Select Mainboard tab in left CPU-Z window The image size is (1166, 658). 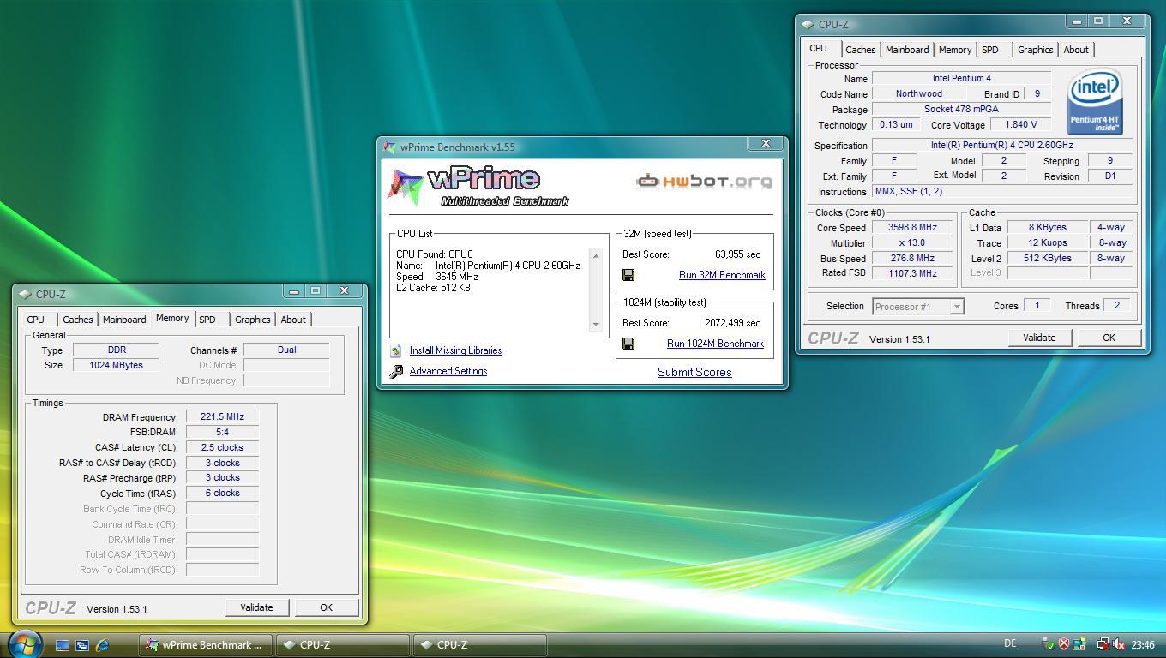(124, 320)
